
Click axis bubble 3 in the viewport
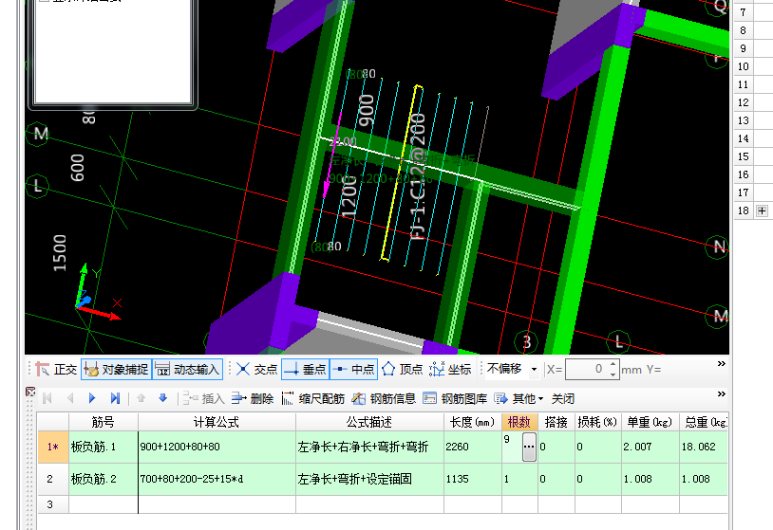[x=526, y=341]
